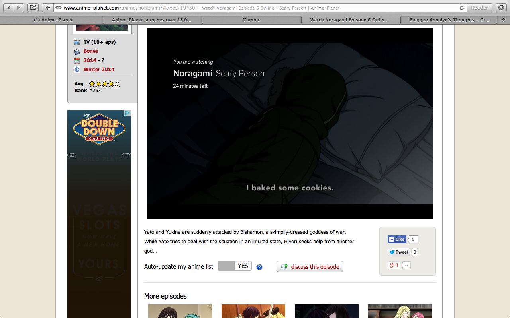Click the browser forward arrow
510x318 pixels.
[x=19, y=8]
